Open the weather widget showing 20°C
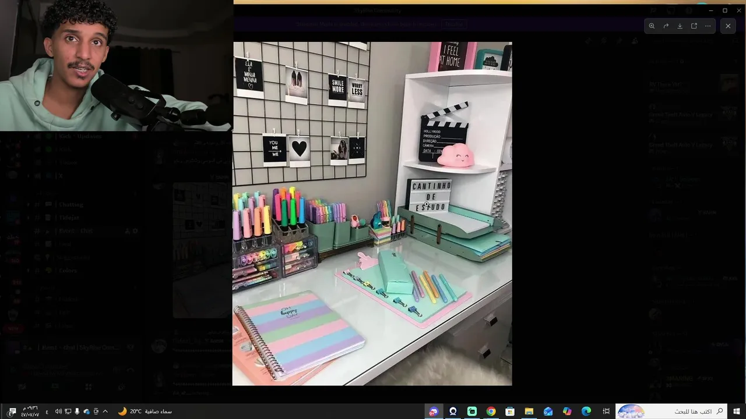Viewport: 746px width, 419px height. [x=145, y=411]
